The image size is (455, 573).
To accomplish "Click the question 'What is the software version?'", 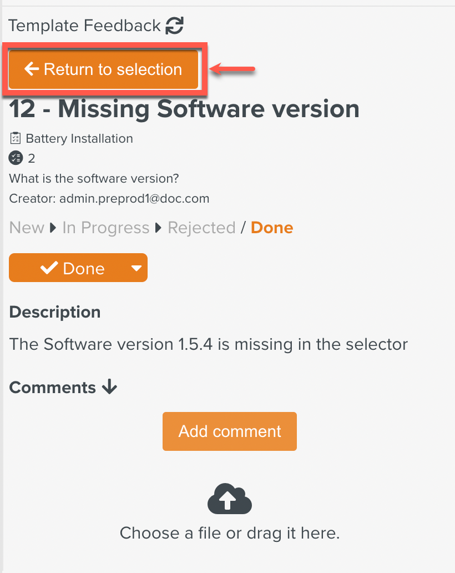I will point(94,178).
